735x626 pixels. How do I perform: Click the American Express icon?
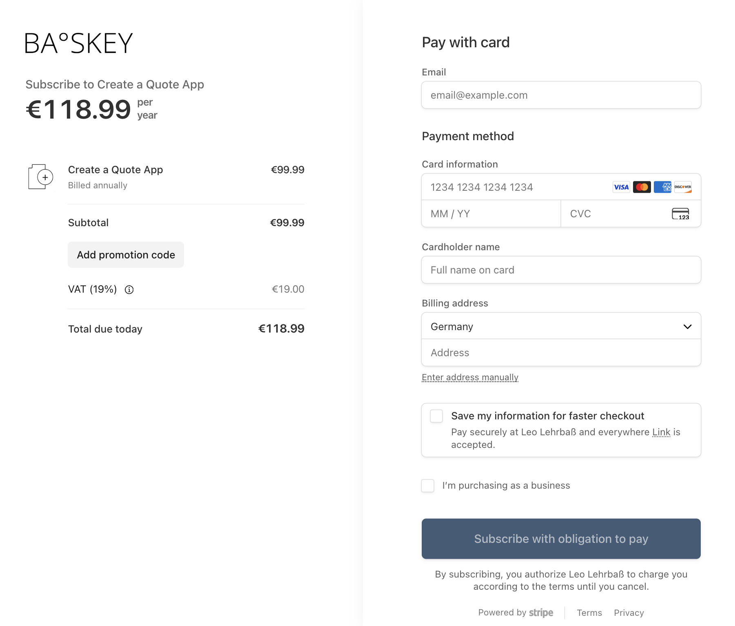pyautogui.click(x=662, y=187)
